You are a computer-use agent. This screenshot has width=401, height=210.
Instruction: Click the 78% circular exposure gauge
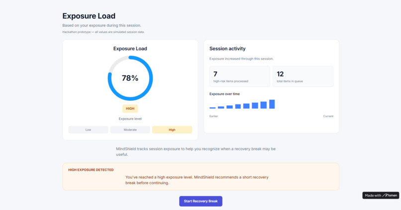130,78
